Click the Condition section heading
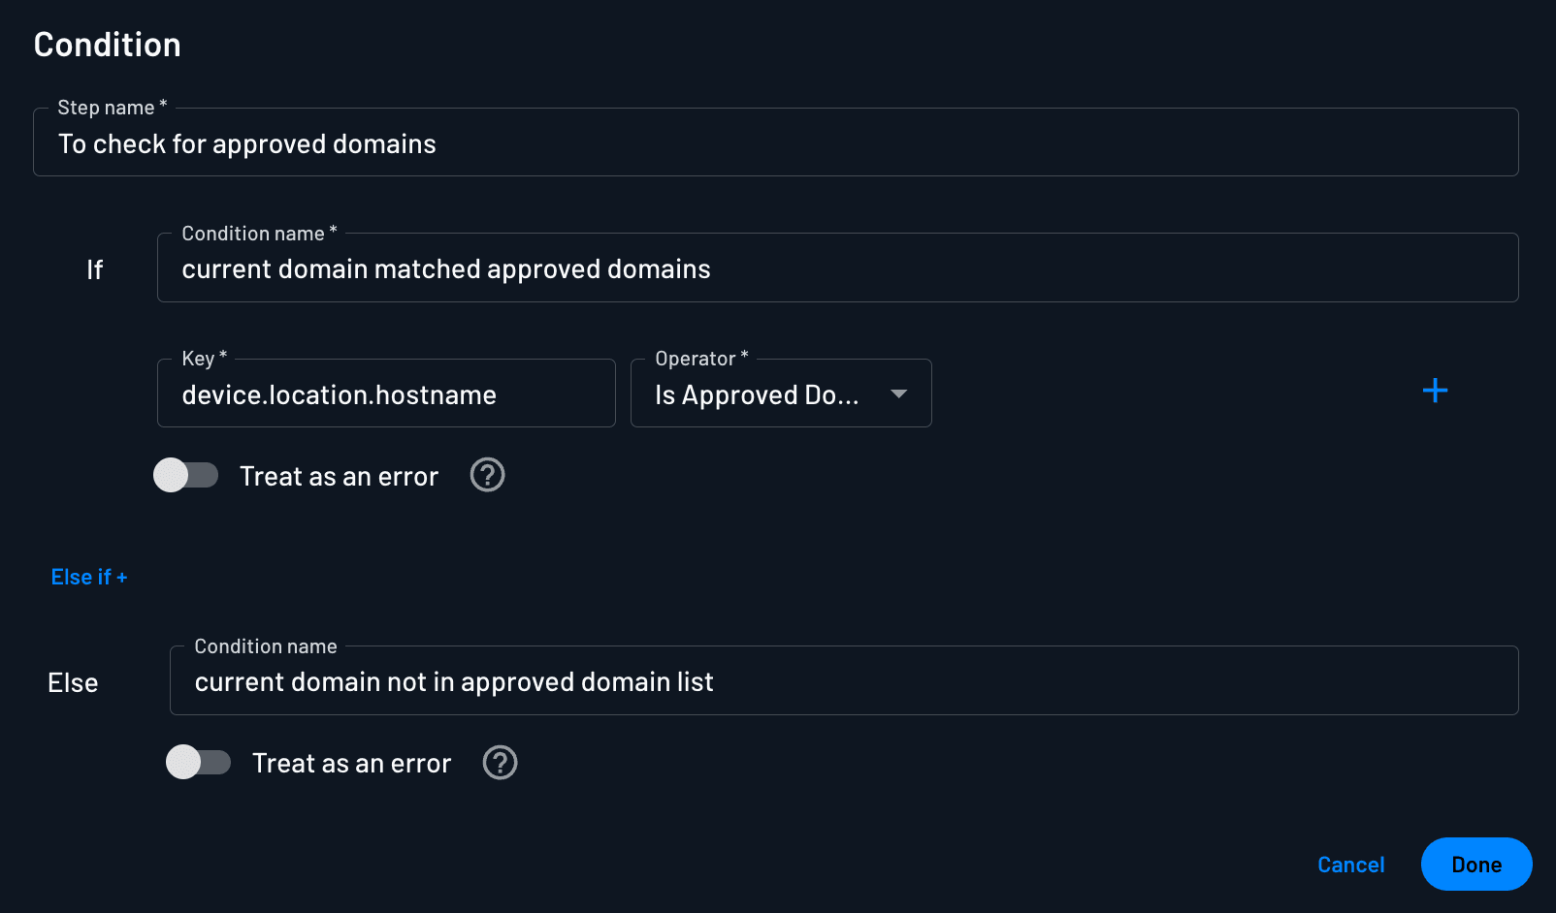 coord(107,44)
